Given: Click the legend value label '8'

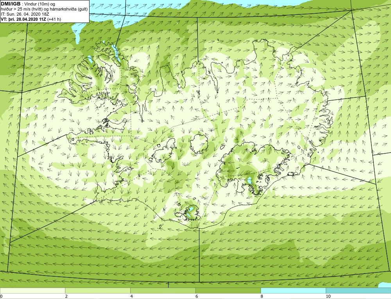Looking at the screenshot, I should [262, 296].
